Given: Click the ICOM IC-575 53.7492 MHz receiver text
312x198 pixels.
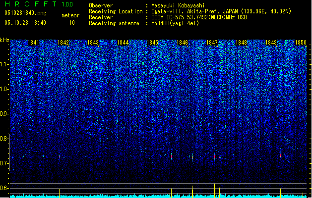Looking at the screenshot, I should click(x=199, y=17).
